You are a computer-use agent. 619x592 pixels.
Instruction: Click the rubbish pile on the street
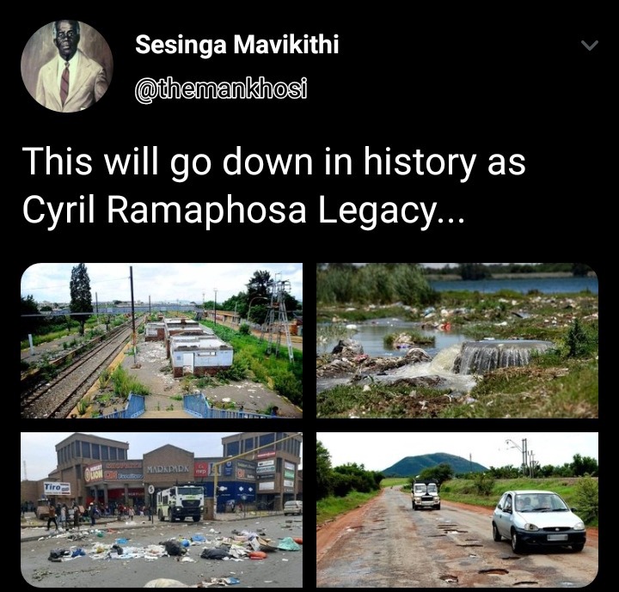pos(174,546)
